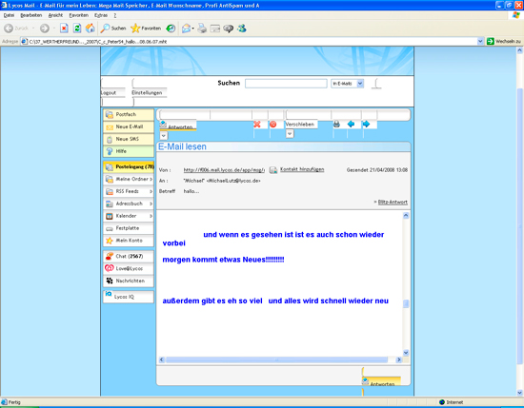The width and height of the screenshot is (524, 408).
Task: Open the Extras menu
Action: (x=101, y=15)
